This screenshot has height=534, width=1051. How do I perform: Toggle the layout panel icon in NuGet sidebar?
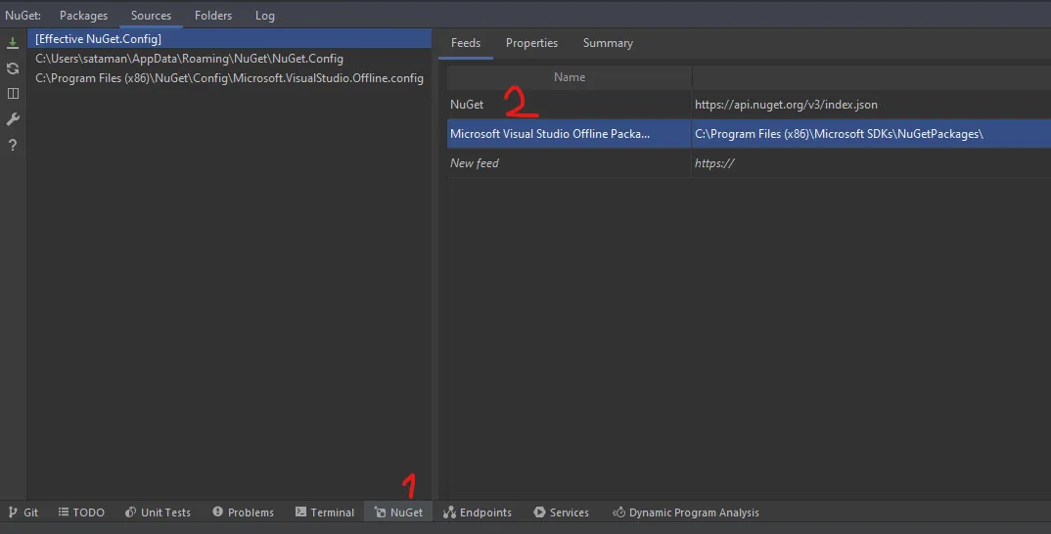coord(13,94)
